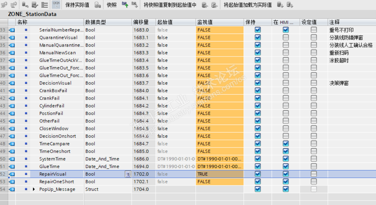Click the name cell TimeOneshort
The height and width of the screenshot is (205, 376).
(55, 151)
